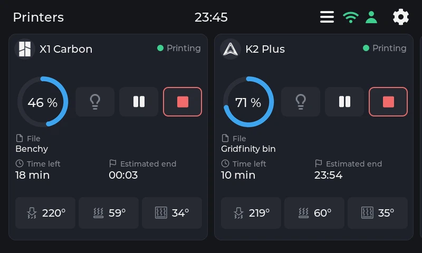Select K2 Plus chamber temperature 35°
The height and width of the screenshot is (253, 422).
pyautogui.click(x=378, y=213)
